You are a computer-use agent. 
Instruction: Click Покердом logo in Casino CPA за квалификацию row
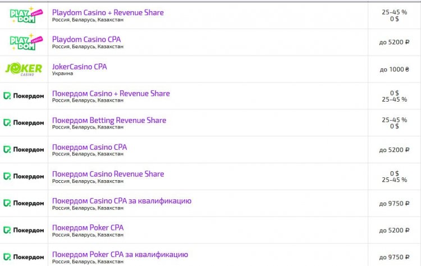pyautogui.click(x=24, y=203)
